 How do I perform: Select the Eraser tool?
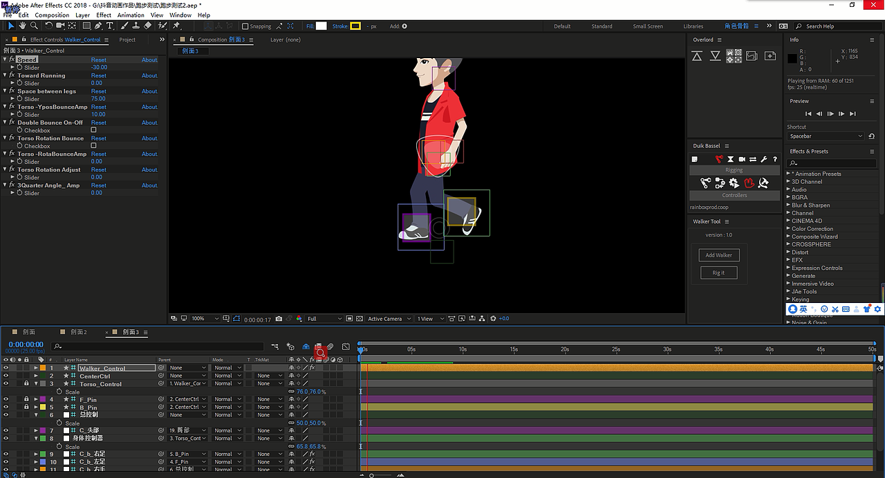(x=146, y=26)
